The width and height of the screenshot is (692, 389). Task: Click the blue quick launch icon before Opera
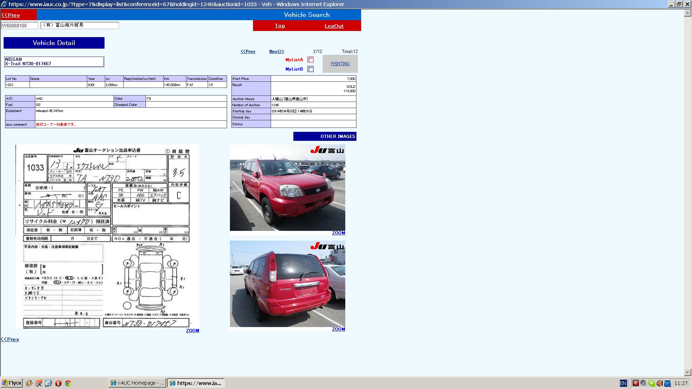(48, 383)
